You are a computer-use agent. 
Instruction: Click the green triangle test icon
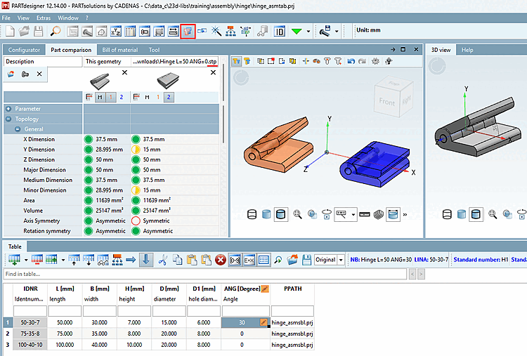pyautogui.click(x=297, y=32)
